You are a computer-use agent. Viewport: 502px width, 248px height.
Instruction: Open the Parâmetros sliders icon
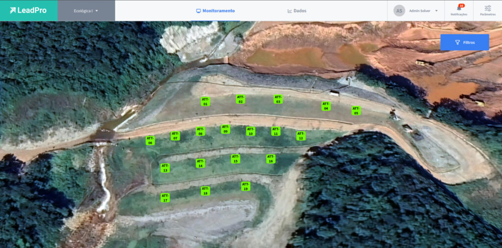click(x=487, y=8)
